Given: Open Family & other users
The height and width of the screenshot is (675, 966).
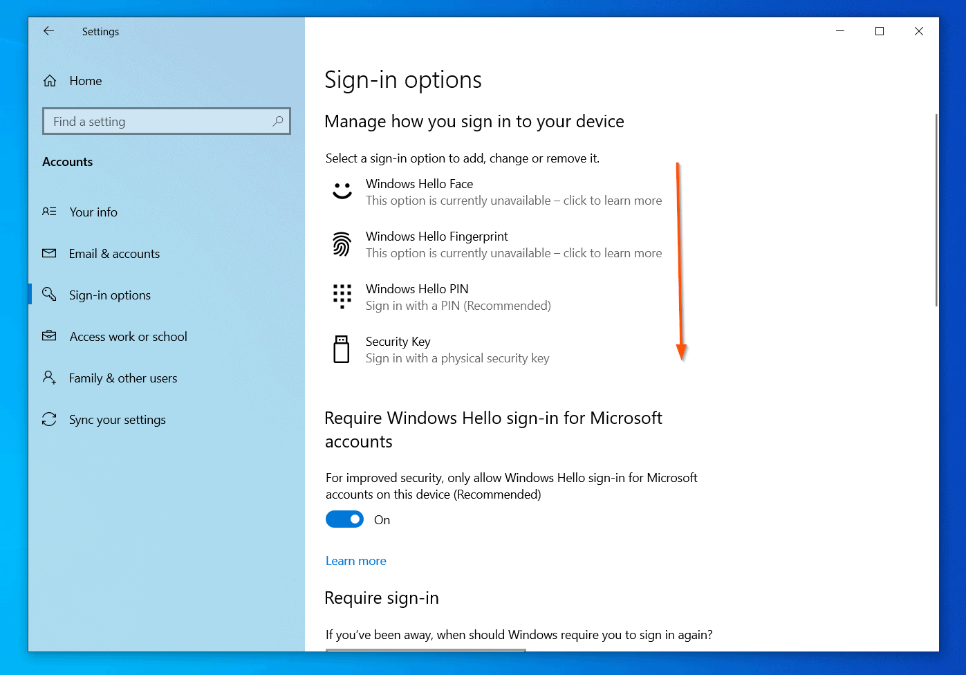Looking at the screenshot, I should coord(123,378).
